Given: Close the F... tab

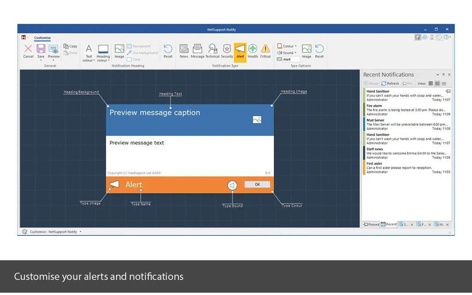Looking at the screenshot, I should tap(430, 225).
